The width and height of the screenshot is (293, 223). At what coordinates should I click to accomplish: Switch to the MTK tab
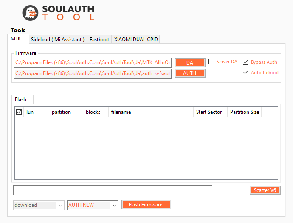pyautogui.click(x=18, y=39)
